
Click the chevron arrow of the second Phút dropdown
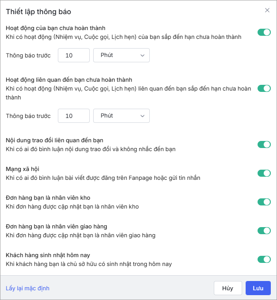click(x=142, y=116)
